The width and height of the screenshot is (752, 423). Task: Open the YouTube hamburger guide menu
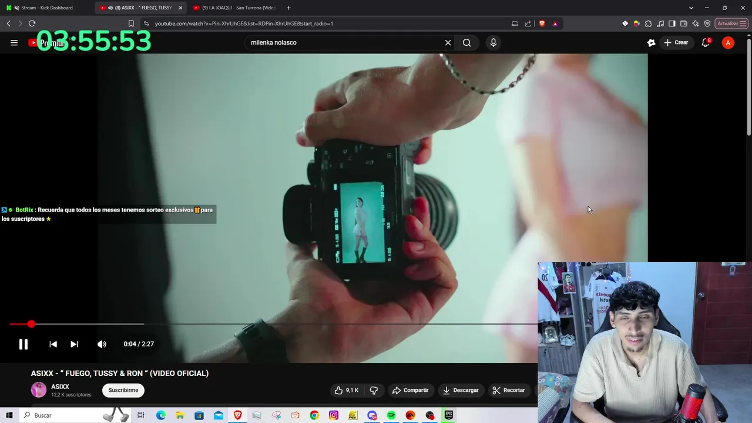coord(14,42)
